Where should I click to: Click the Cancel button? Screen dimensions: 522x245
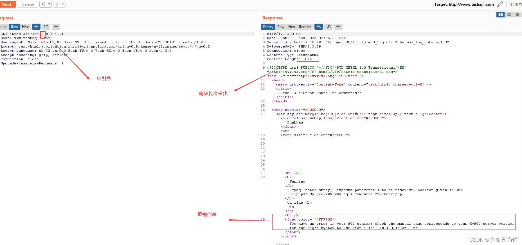point(28,4)
